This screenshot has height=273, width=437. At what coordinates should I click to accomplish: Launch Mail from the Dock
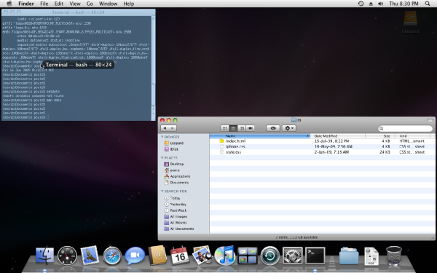[x=90, y=256]
